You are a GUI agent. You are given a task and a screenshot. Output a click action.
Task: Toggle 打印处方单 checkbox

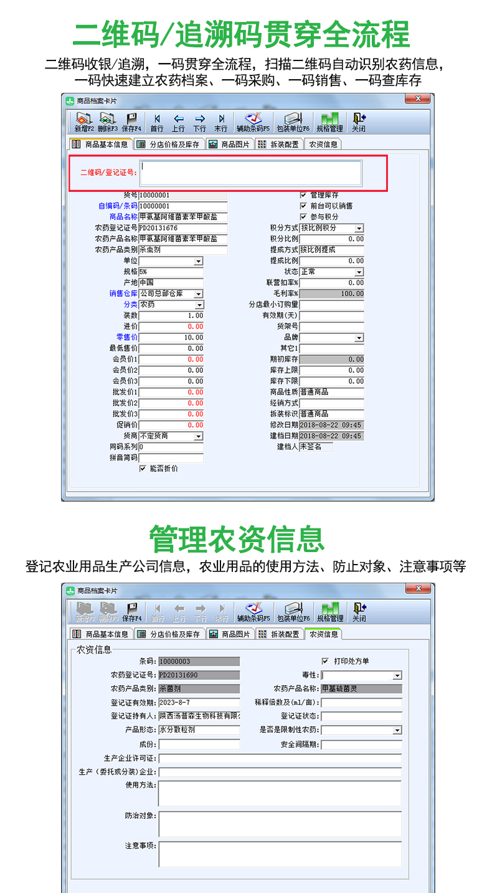tap(324, 661)
